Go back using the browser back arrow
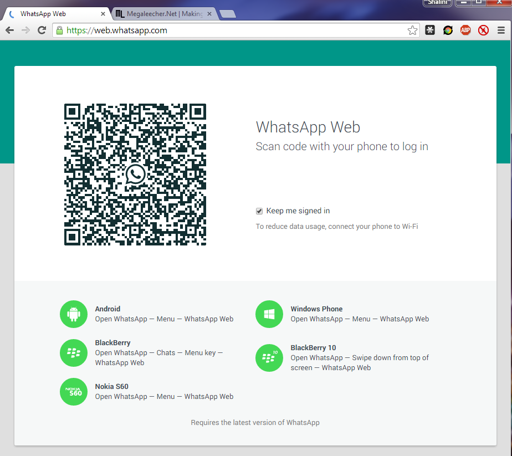This screenshot has height=456, width=512. point(10,30)
